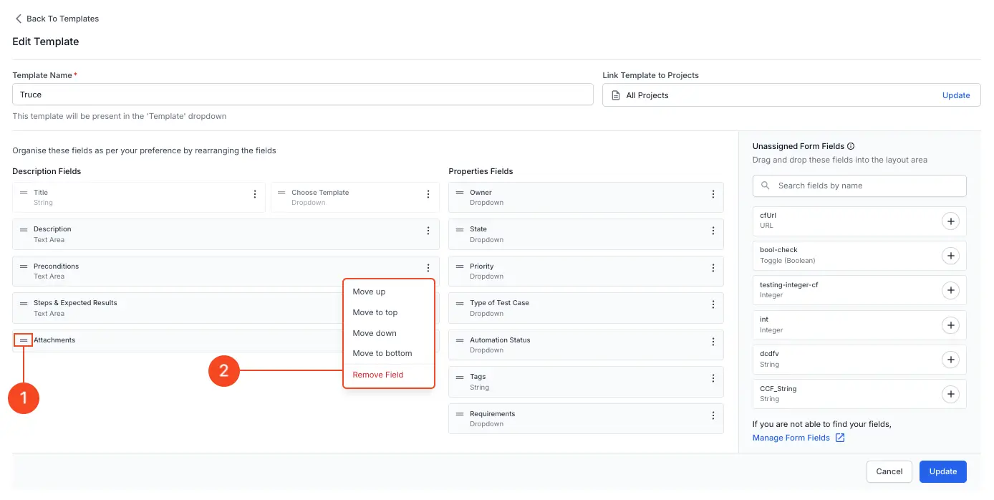Viewport: 994px width, 500px height.
Task: Open external link icon beside Manage Form Fields
Action: pyautogui.click(x=840, y=438)
